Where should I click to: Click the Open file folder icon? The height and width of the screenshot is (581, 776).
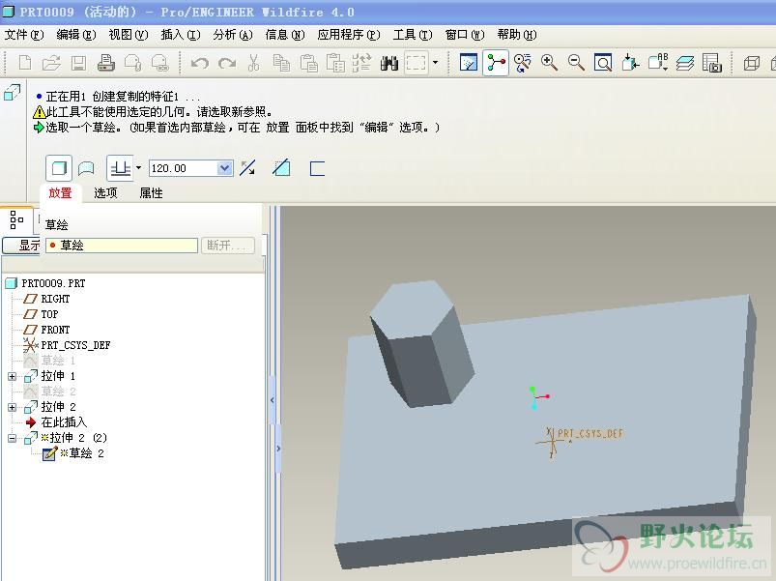(51, 63)
